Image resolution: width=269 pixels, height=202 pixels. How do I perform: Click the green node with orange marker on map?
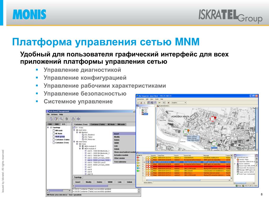pyautogui.click(x=186, y=132)
